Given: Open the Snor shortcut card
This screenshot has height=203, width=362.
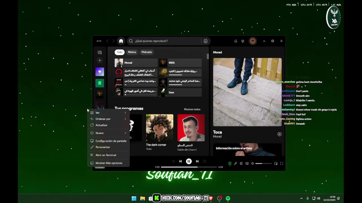Looking at the screenshot, I should tap(180, 92).
